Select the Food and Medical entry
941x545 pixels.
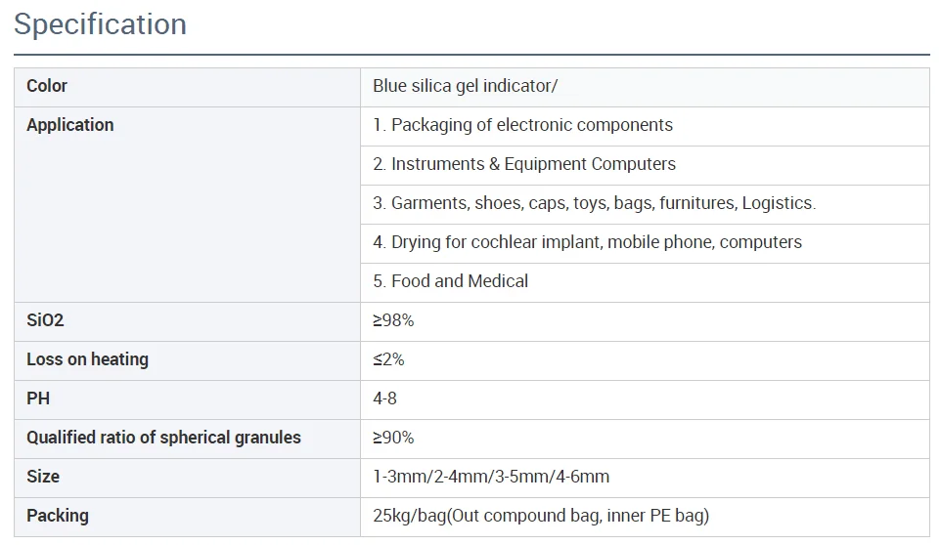pos(450,281)
